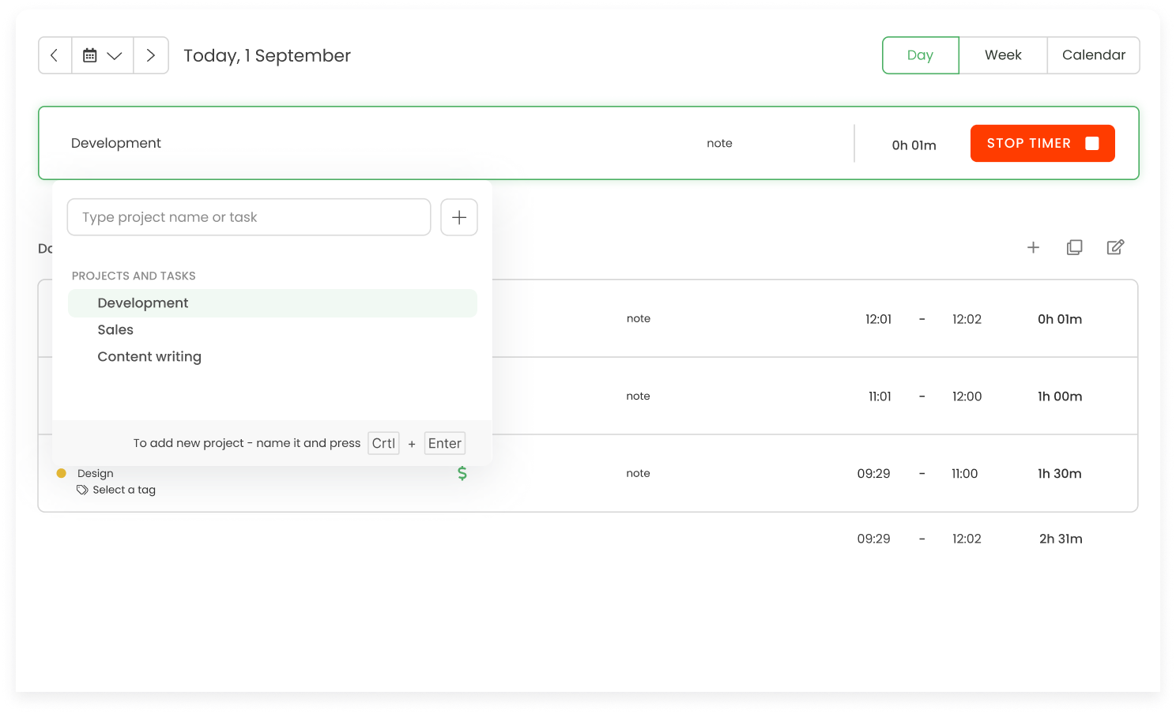
Task: Open Development project selector in timer bar
Action: [116, 143]
